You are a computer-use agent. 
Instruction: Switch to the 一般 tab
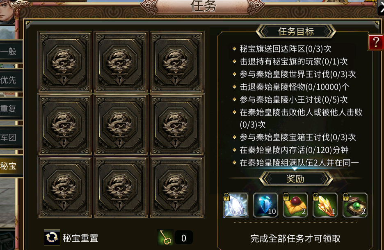pyautogui.click(x=11, y=52)
